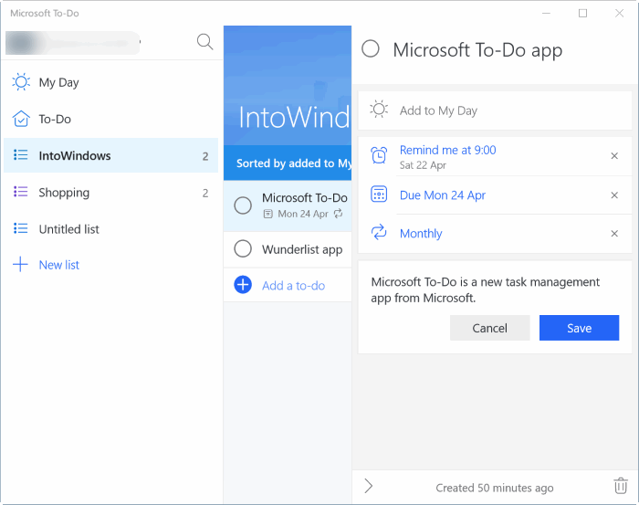Click the Untitled list bullet icon
Image resolution: width=639 pixels, height=505 pixels.
(21, 228)
